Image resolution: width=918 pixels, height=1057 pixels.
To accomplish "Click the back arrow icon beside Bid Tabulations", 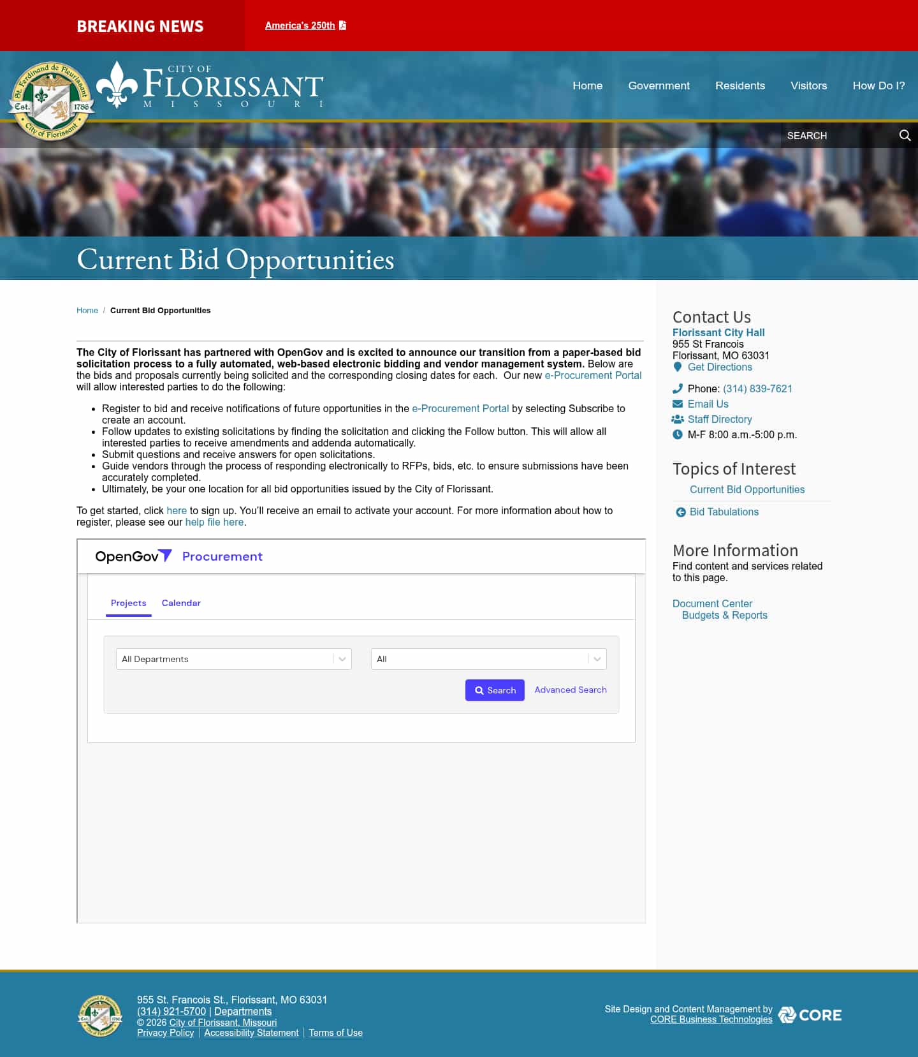I will click(681, 512).
